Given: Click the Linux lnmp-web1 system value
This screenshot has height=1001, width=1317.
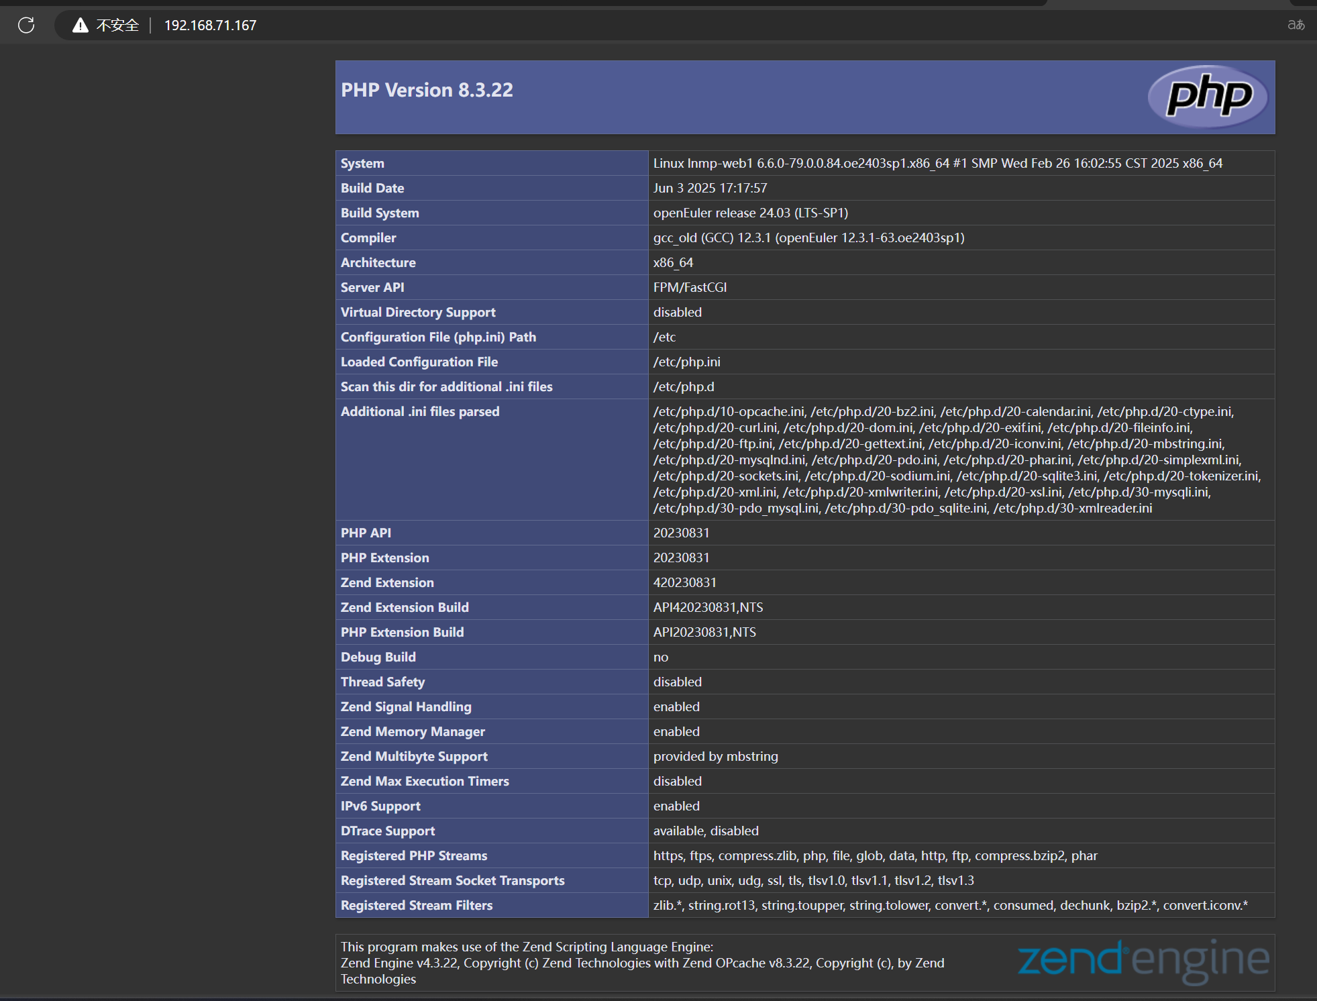Looking at the screenshot, I should [938, 163].
